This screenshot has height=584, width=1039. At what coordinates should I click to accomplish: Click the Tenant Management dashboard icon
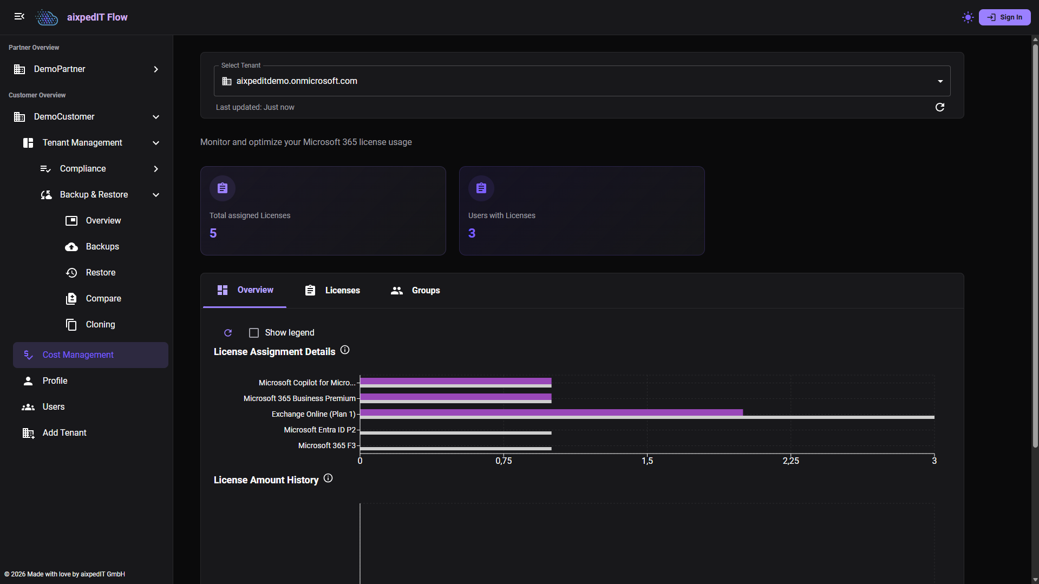pos(28,143)
